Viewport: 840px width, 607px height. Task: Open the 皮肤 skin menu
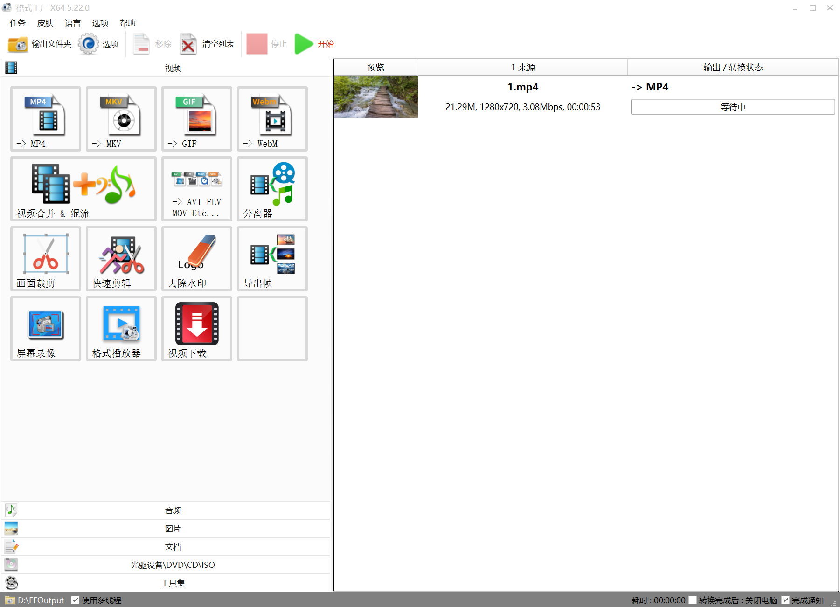pos(45,23)
